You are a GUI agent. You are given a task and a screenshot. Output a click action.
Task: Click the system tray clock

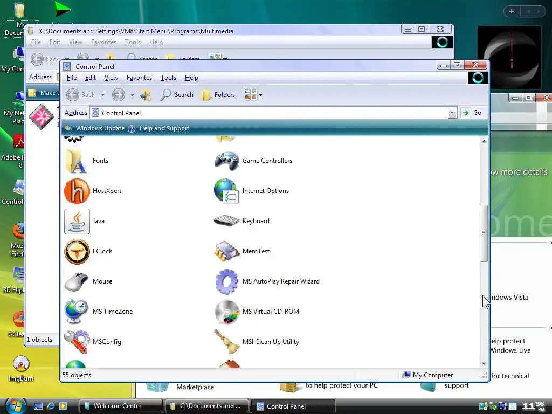click(x=533, y=406)
